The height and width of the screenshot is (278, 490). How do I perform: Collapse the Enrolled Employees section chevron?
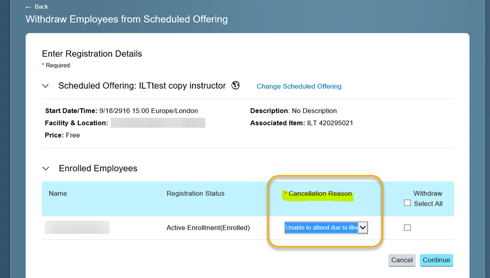(46, 169)
